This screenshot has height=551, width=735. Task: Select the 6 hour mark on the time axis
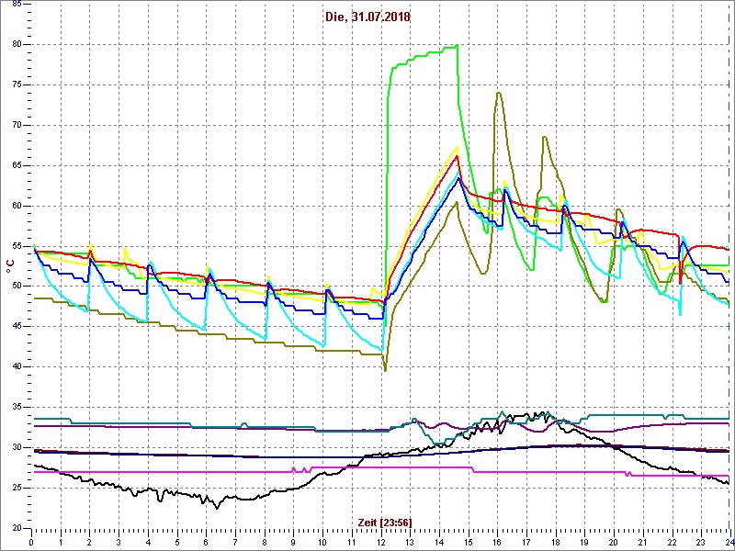click(206, 541)
